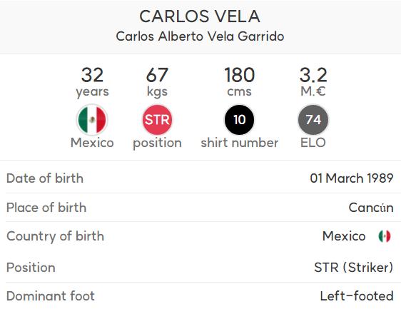This screenshot has height=309, width=401.
Task: Click the red STR position badge
Action: click(x=157, y=120)
